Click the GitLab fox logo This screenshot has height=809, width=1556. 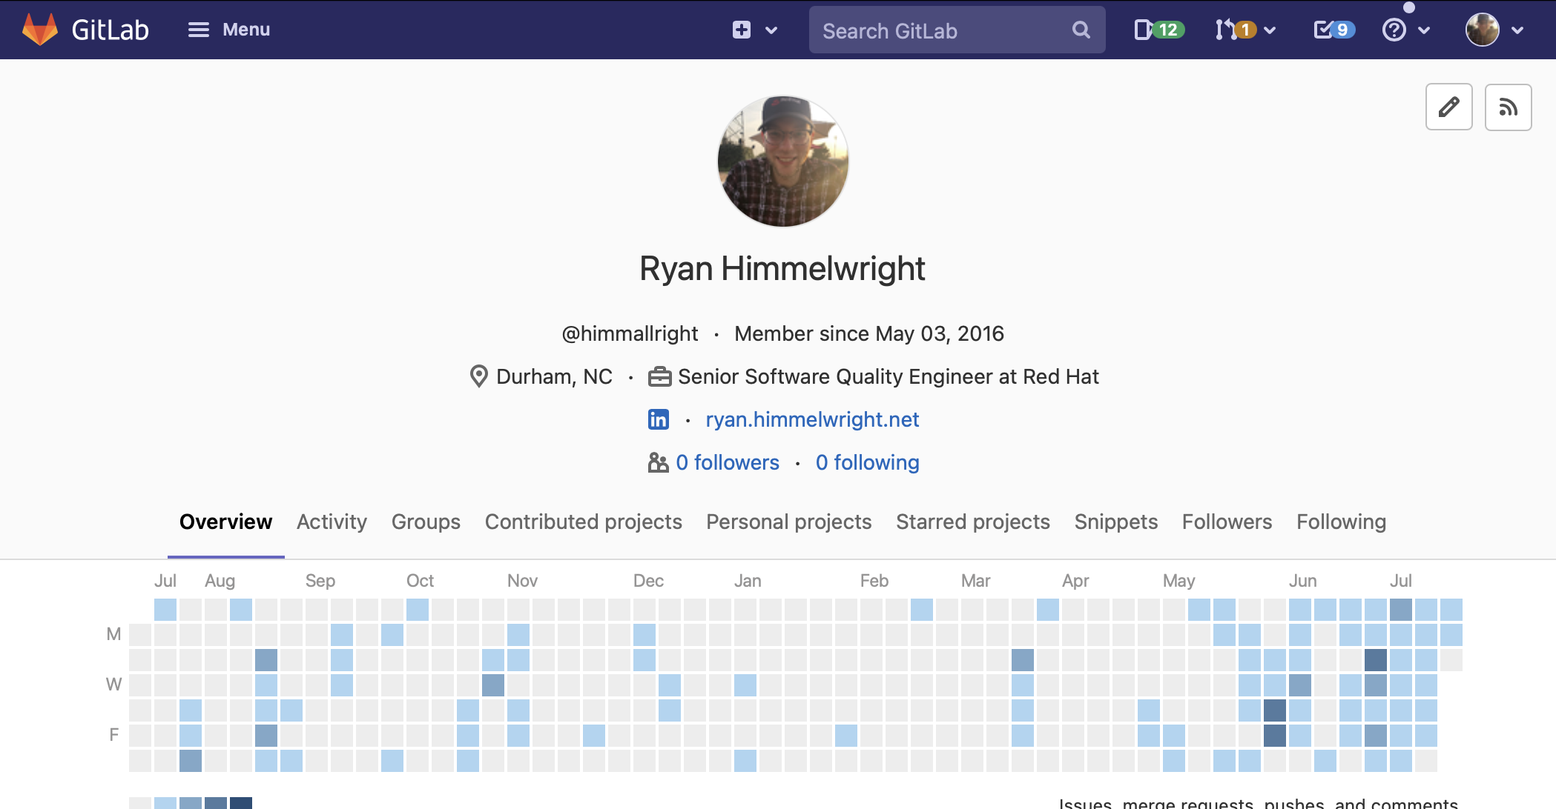point(40,30)
